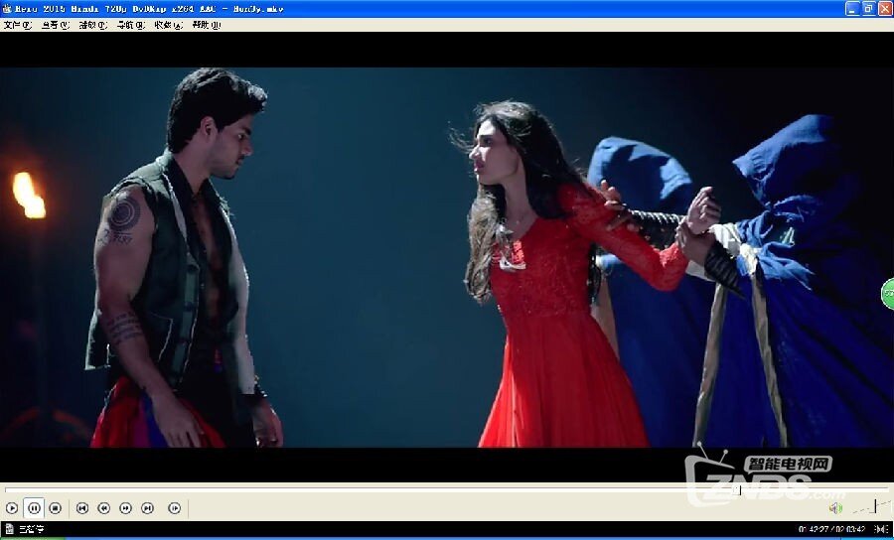Restore down the player window
894x540 pixels.
coord(868,8)
